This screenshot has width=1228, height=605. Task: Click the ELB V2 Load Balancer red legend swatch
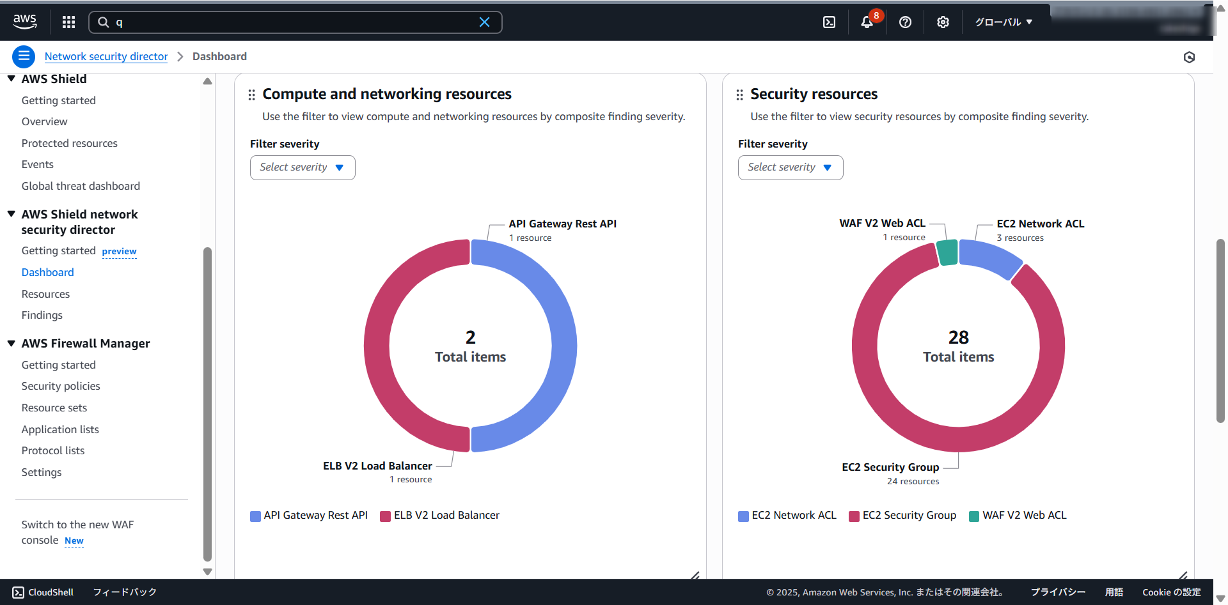point(385,516)
